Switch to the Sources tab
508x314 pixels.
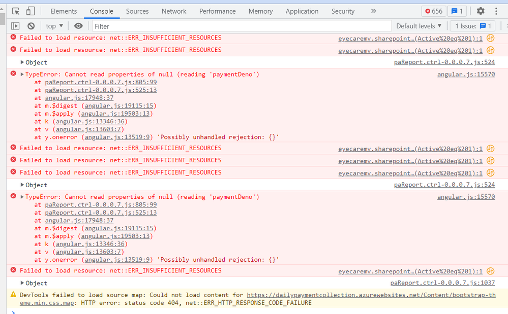click(x=137, y=11)
